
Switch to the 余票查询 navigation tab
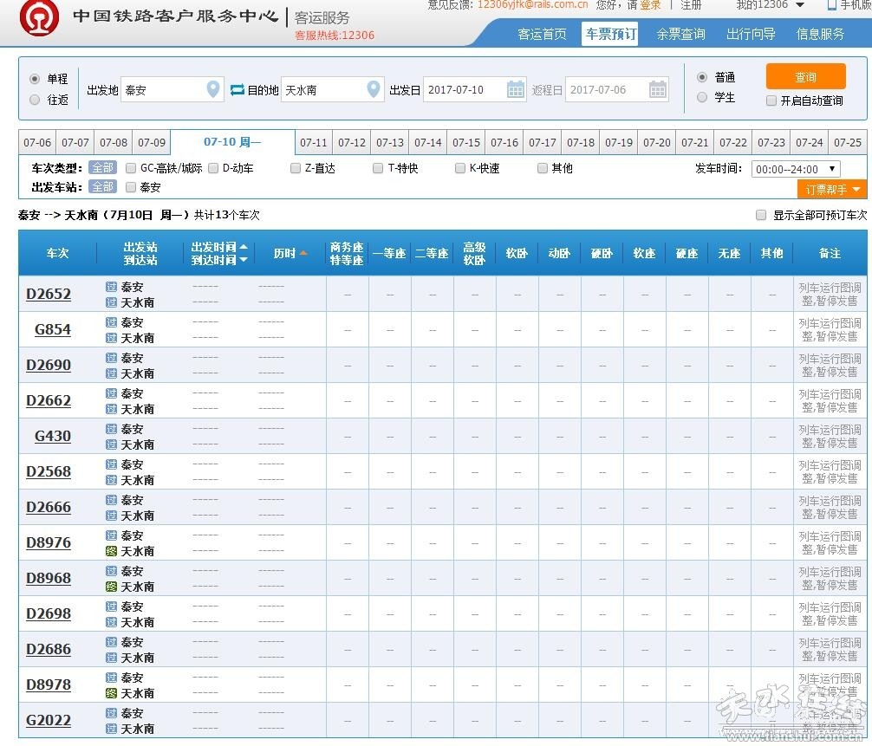(x=680, y=35)
